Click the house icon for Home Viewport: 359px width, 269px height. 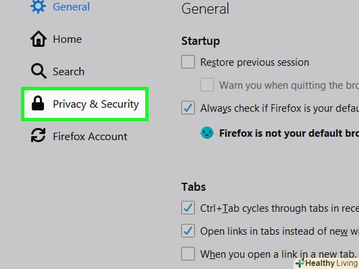tap(38, 39)
